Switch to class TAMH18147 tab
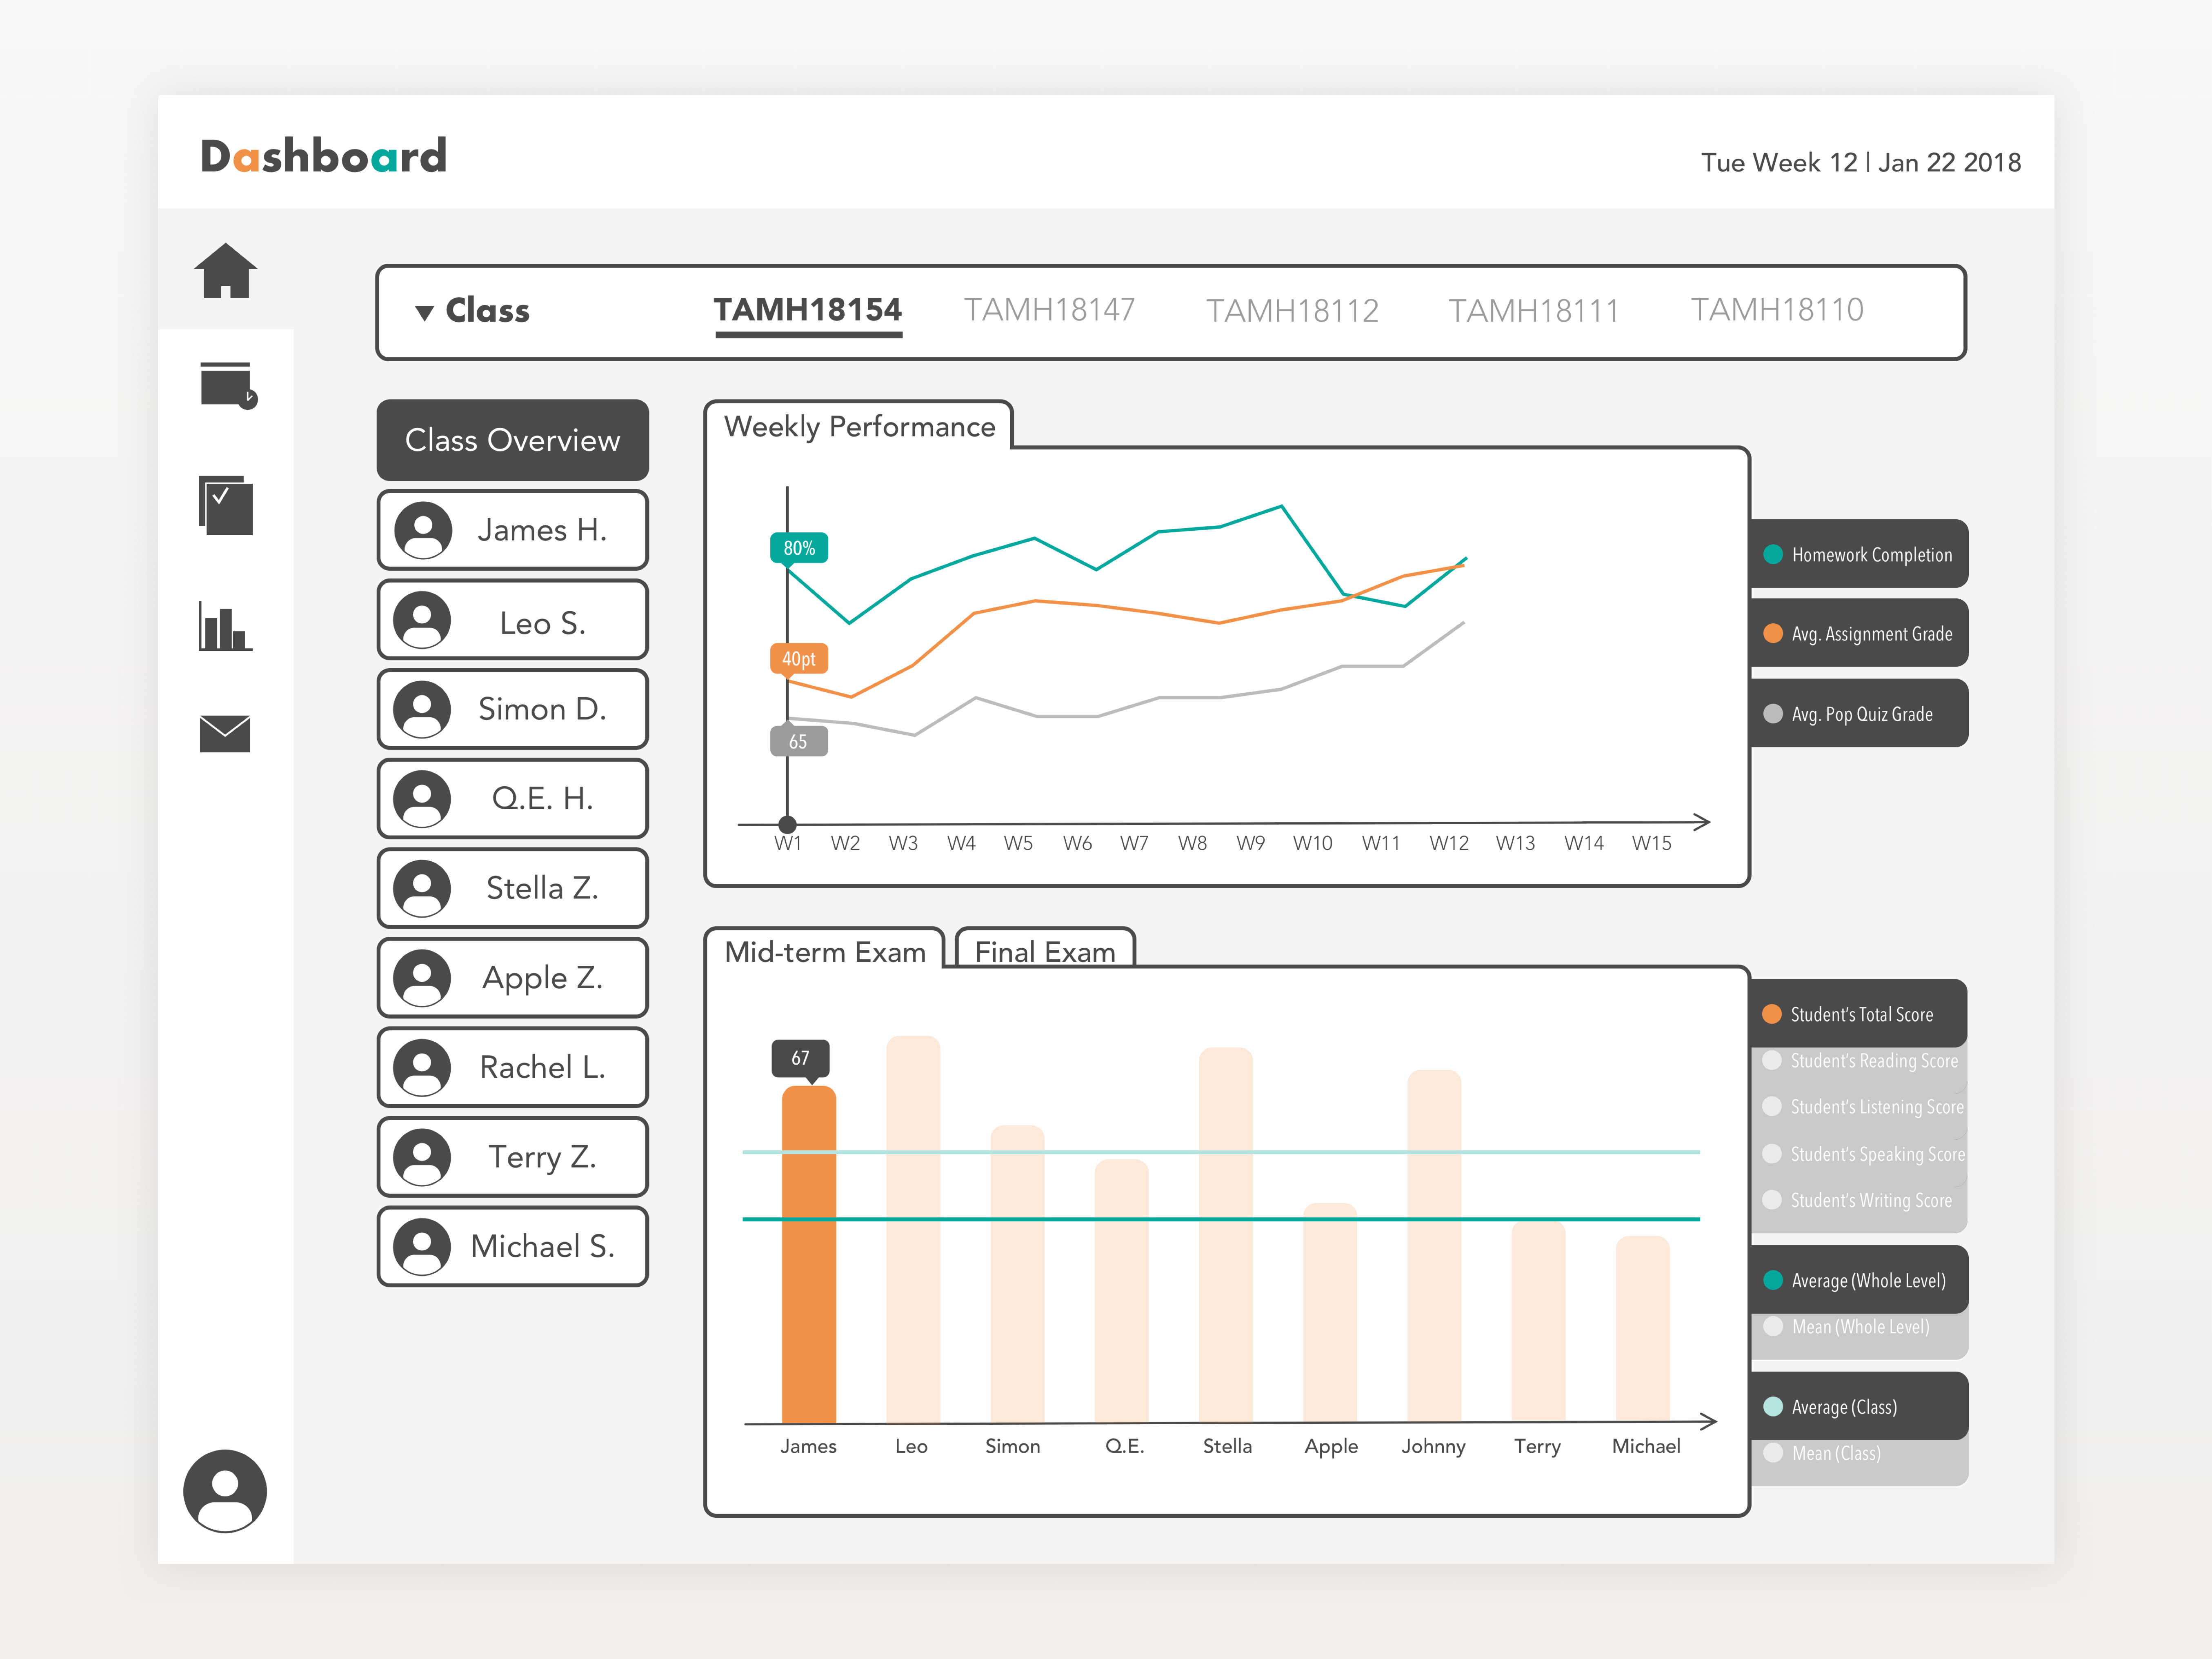 1049,310
